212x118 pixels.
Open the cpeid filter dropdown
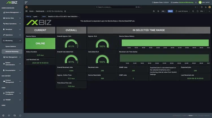click(x=36, y=17)
